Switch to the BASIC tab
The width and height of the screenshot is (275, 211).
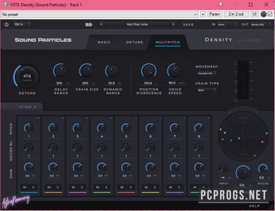[x=104, y=42]
